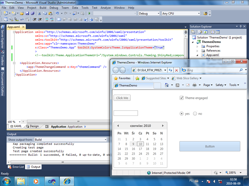This screenshot has width=249, height=186.
Task: Click the IE Stop red X icon
Action: [x=176, y=70]
